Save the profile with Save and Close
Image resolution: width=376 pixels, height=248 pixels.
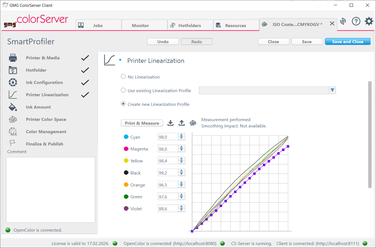(347, 41)
